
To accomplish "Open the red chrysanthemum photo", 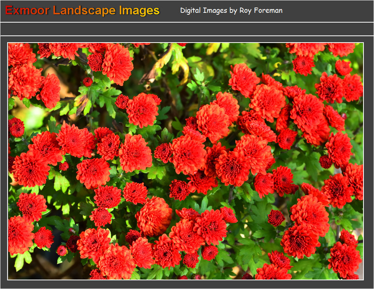I will pyautogui.click(x=186, y=161).
